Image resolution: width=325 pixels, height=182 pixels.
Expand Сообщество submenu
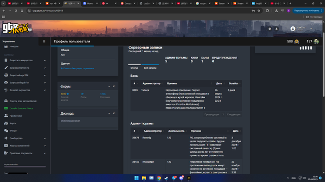point(45,138)
